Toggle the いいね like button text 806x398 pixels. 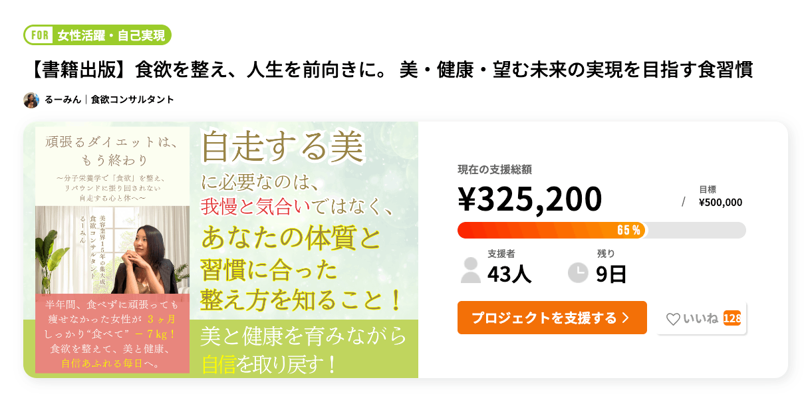pyautogui.click(x=700, y=319)
